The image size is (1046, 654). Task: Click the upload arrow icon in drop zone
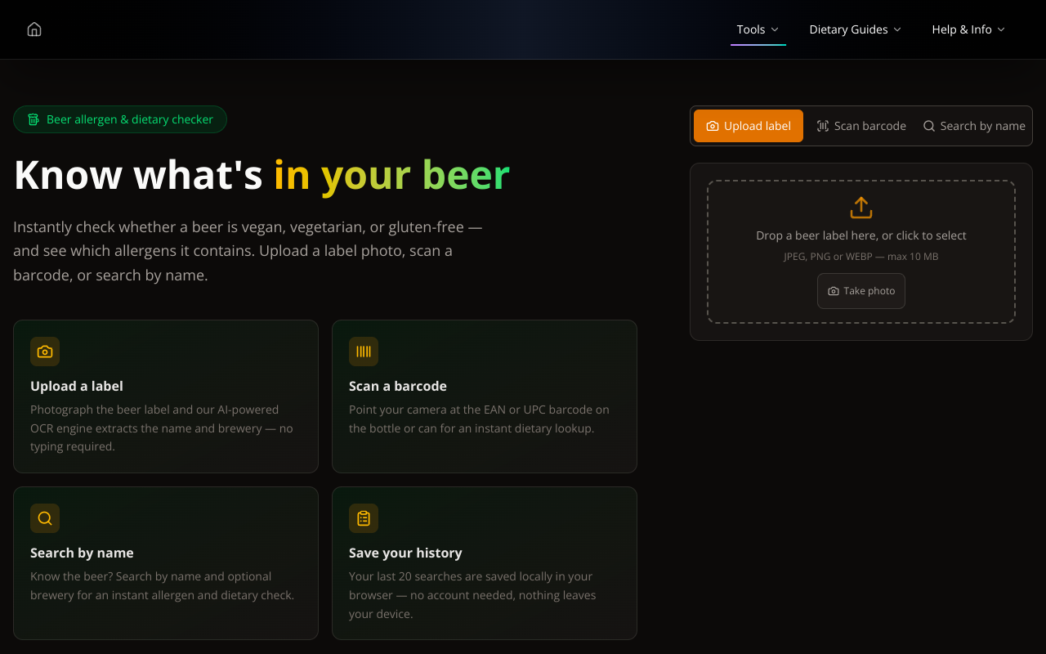point(861,207)
